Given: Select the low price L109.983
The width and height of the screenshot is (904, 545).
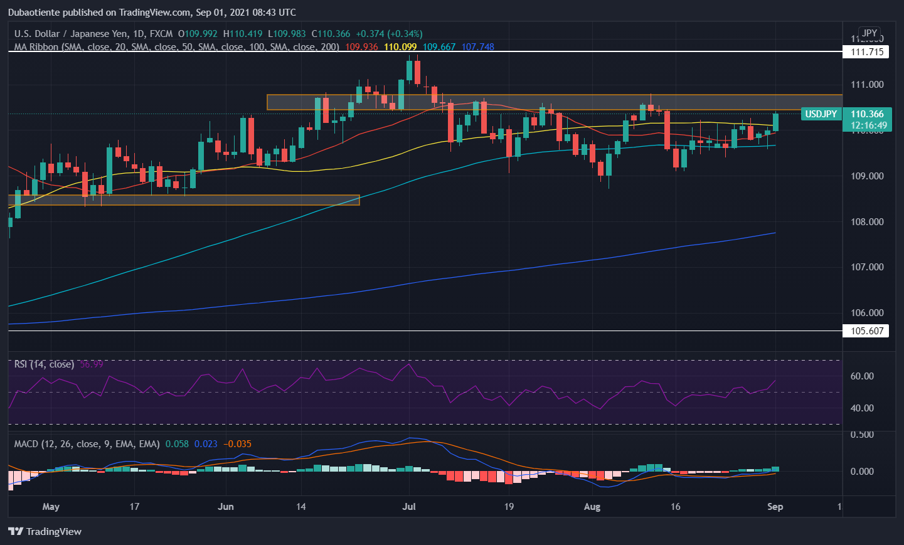Looking at the screenshot, I should 287,34.
